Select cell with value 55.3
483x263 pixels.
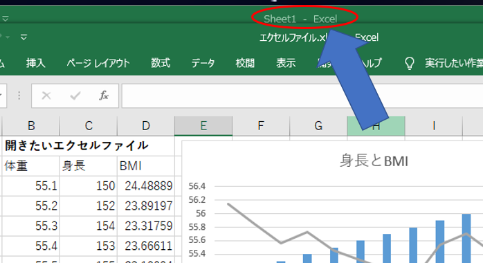coord(31,226)
